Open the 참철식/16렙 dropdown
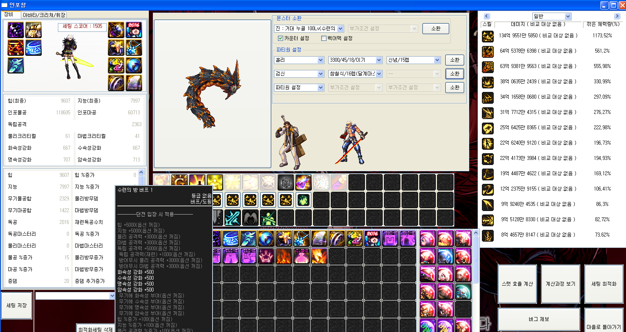 356,74
